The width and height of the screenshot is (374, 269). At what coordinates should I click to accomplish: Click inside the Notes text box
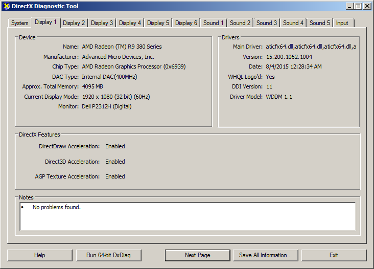click(188, 216)
